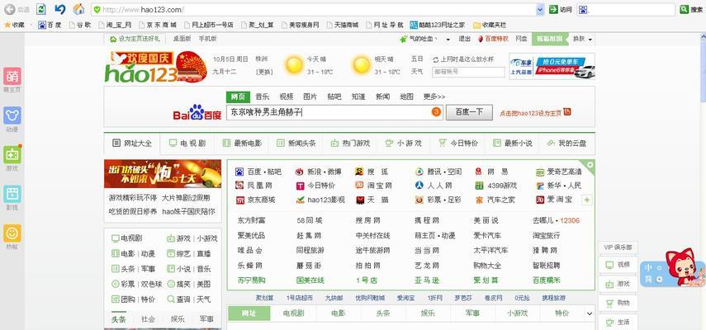Open the browser home page icon
This screenshot has height=330, width=706.
pos(78,9)
